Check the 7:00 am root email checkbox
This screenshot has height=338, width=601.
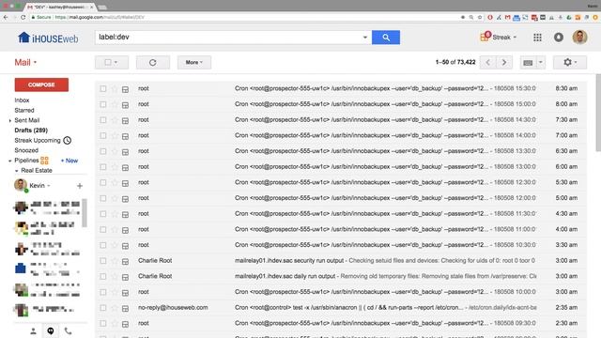pyautogui.click(x=102, y=135)
